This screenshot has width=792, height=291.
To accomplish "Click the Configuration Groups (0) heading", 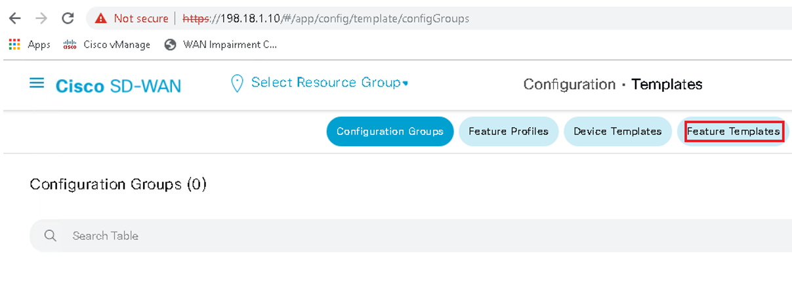I will [x=118, y=184].
